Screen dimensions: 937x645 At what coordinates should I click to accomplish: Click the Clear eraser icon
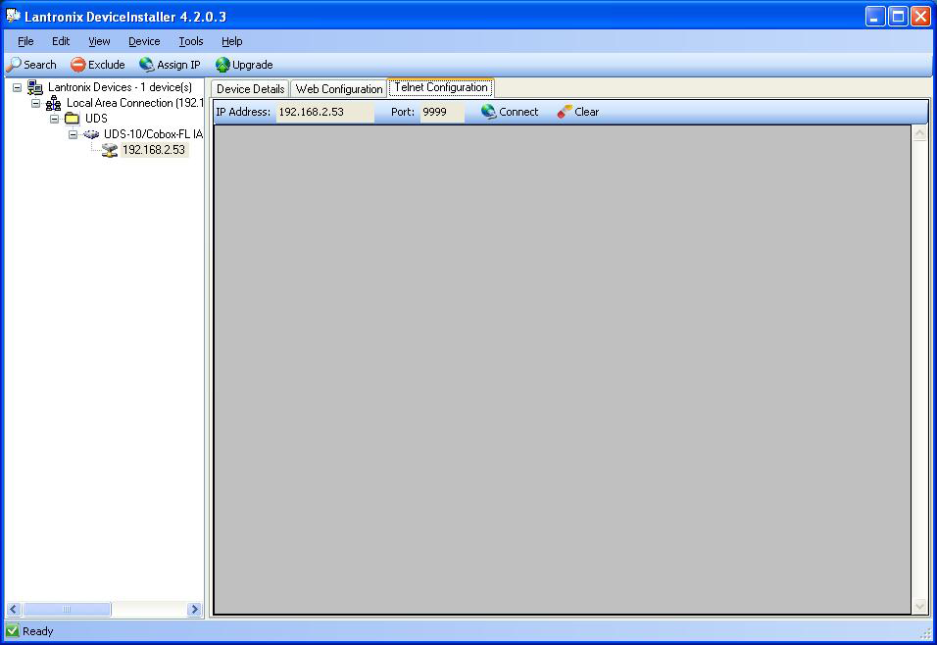click(565, 112)
